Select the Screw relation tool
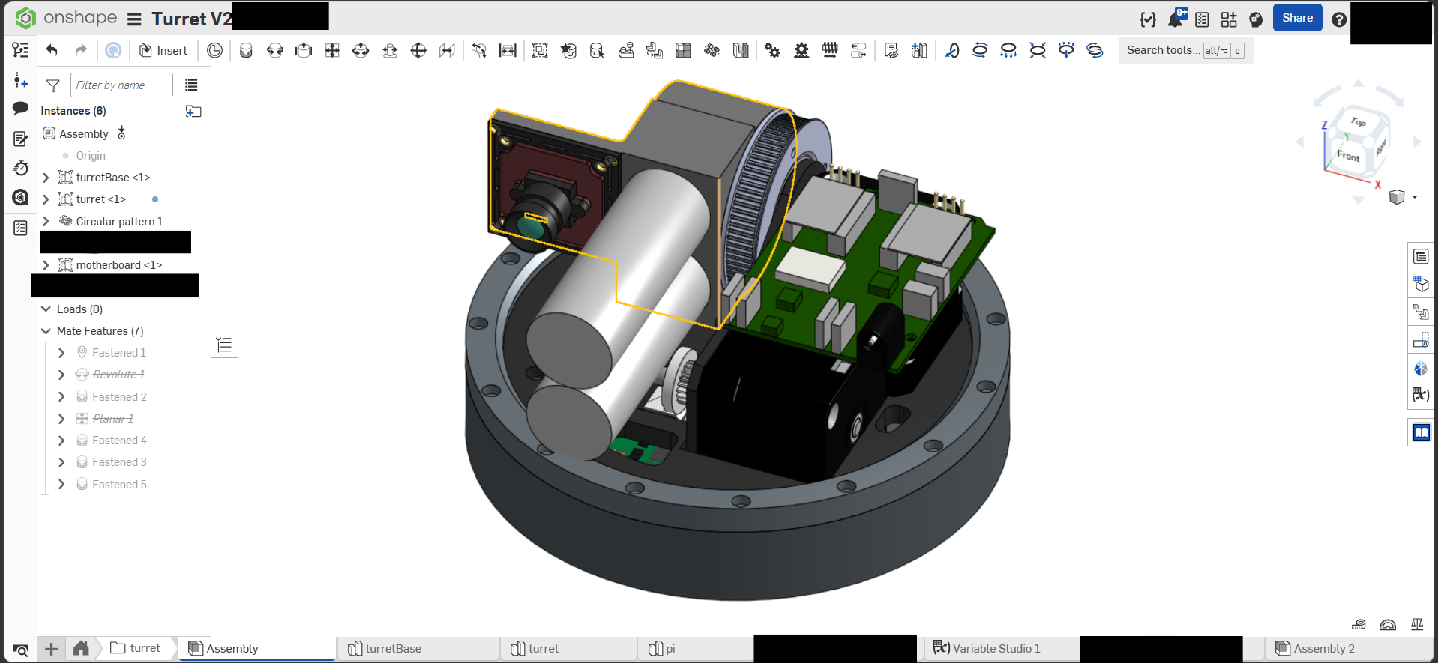This screenshot has width=1438, height=663. pos(830,50)
